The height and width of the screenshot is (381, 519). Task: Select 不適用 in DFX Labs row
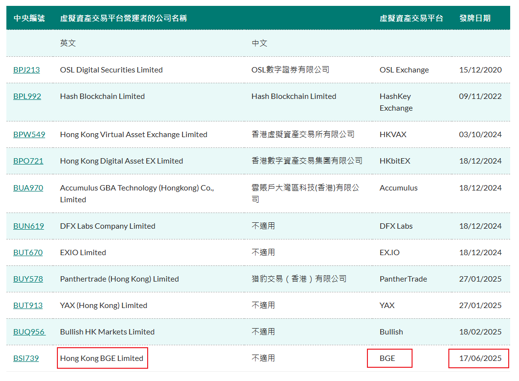coord(263,226)
